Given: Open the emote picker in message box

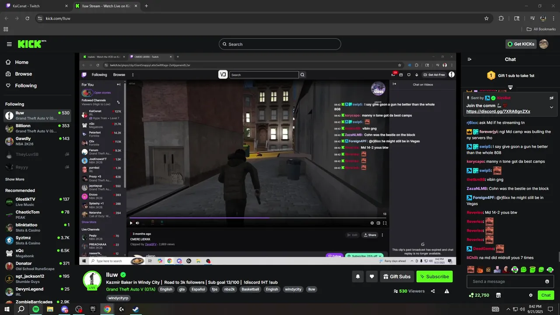Looking at the screenshot, I should point(547,281).
